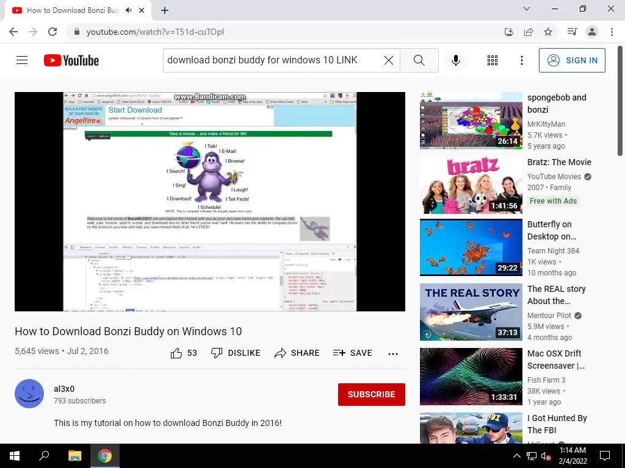Open Mac OSX Drift Screensaver thumbnail

pos(471,377)
